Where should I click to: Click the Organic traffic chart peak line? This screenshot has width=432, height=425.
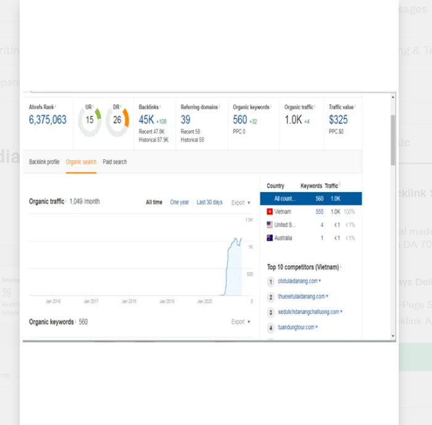tap(236, 238)
